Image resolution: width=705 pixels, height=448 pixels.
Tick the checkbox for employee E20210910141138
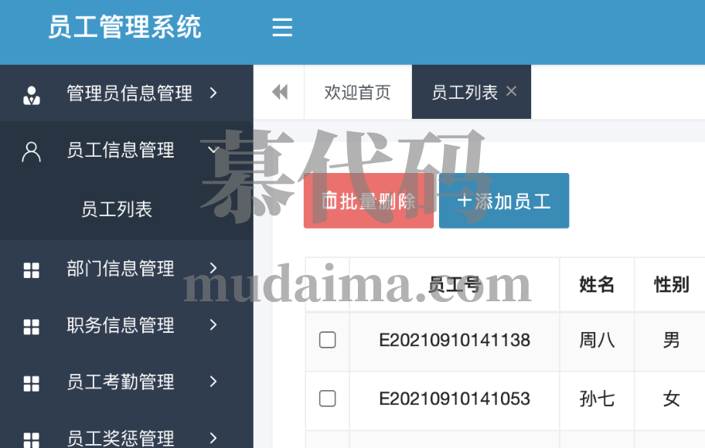(328, 340)
